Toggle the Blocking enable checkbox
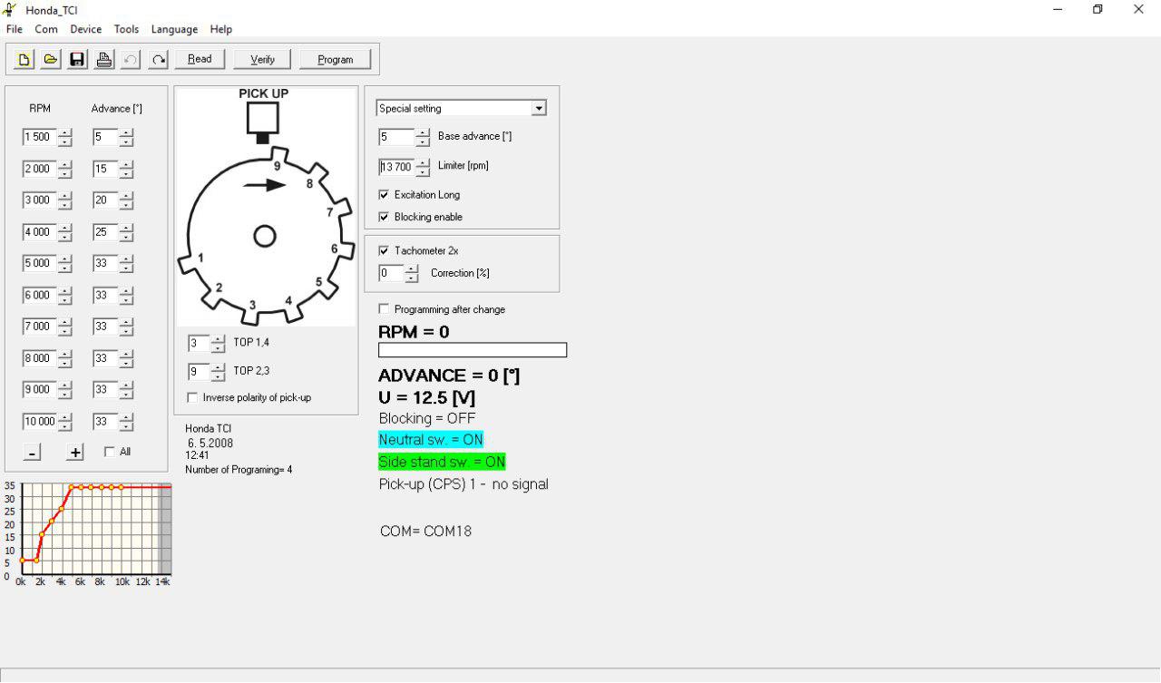Screen dimensions: 1161x683 (x=384, y=217)
